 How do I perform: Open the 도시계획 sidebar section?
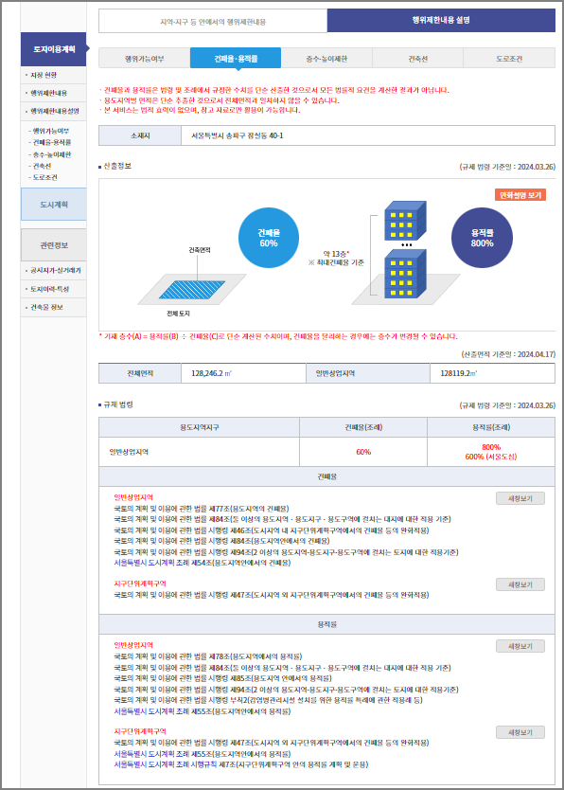coord(54,204)
